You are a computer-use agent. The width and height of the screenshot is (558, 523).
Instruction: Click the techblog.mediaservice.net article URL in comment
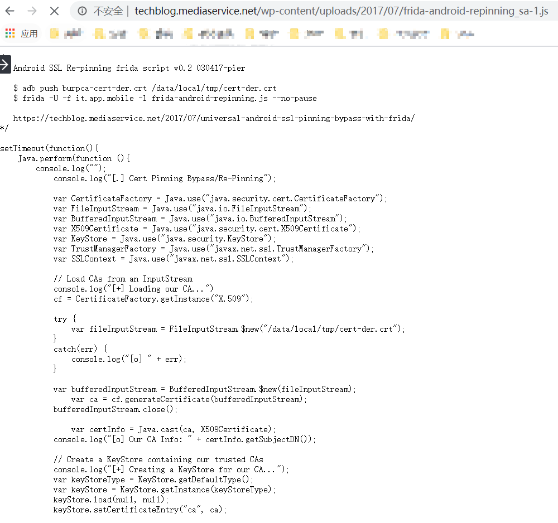tap(214, 118)
